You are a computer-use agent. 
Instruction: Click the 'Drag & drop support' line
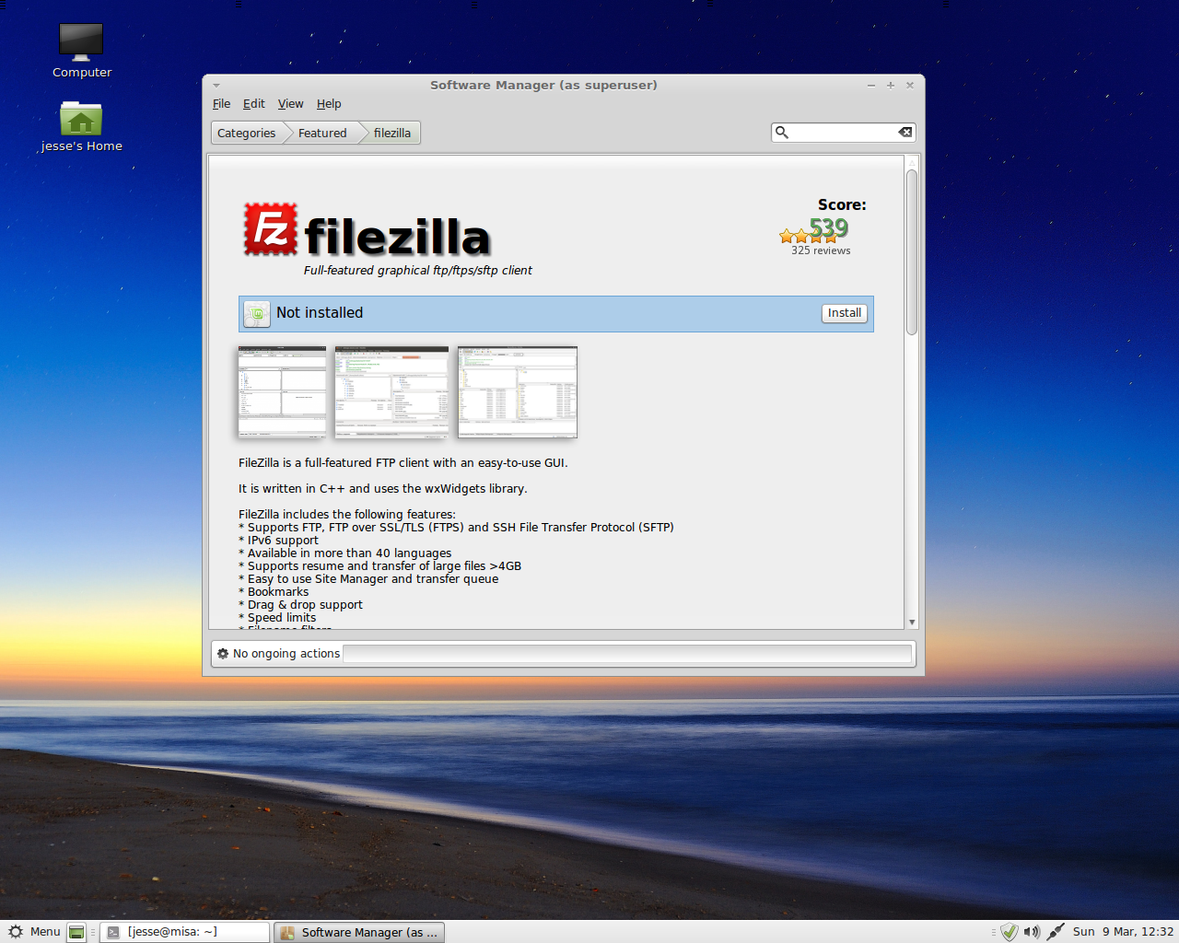pos(300,605)
